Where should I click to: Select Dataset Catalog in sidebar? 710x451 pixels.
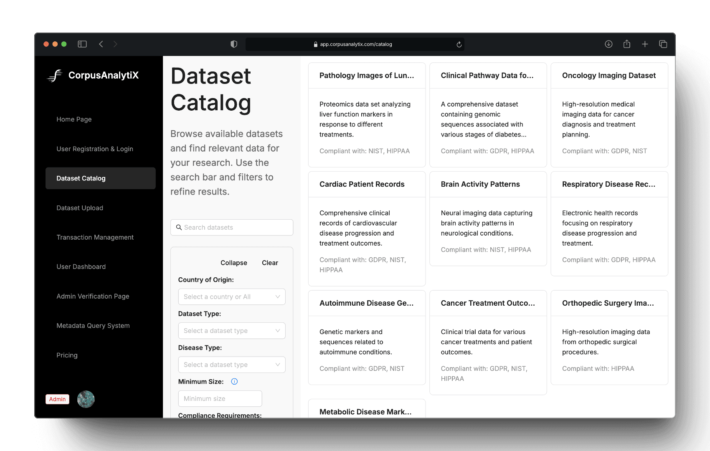pos(101,178)
